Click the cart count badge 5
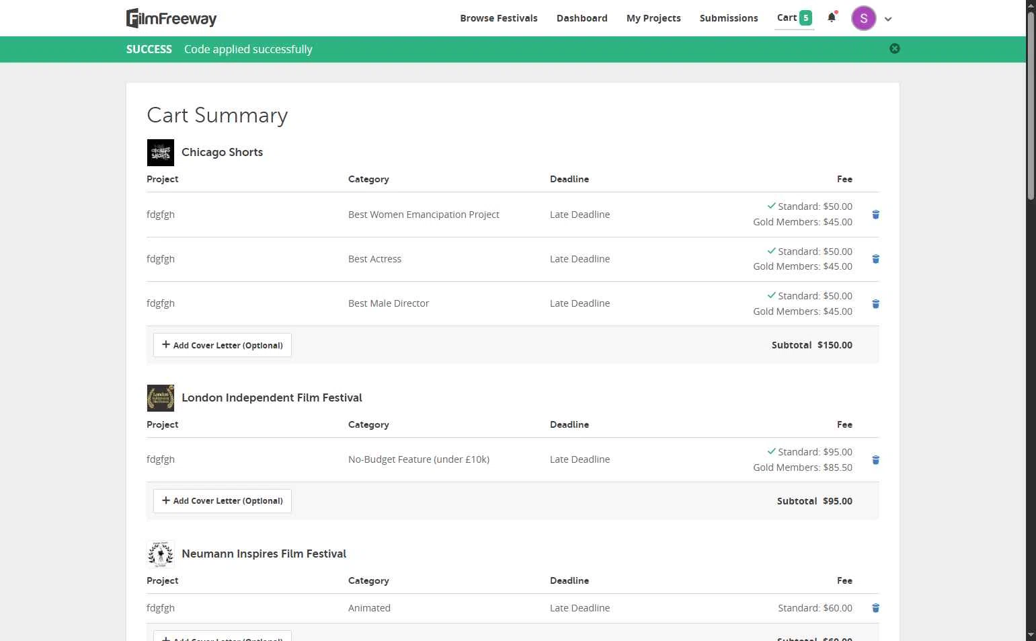This screenshot has width=1036, height=641. 805,18
